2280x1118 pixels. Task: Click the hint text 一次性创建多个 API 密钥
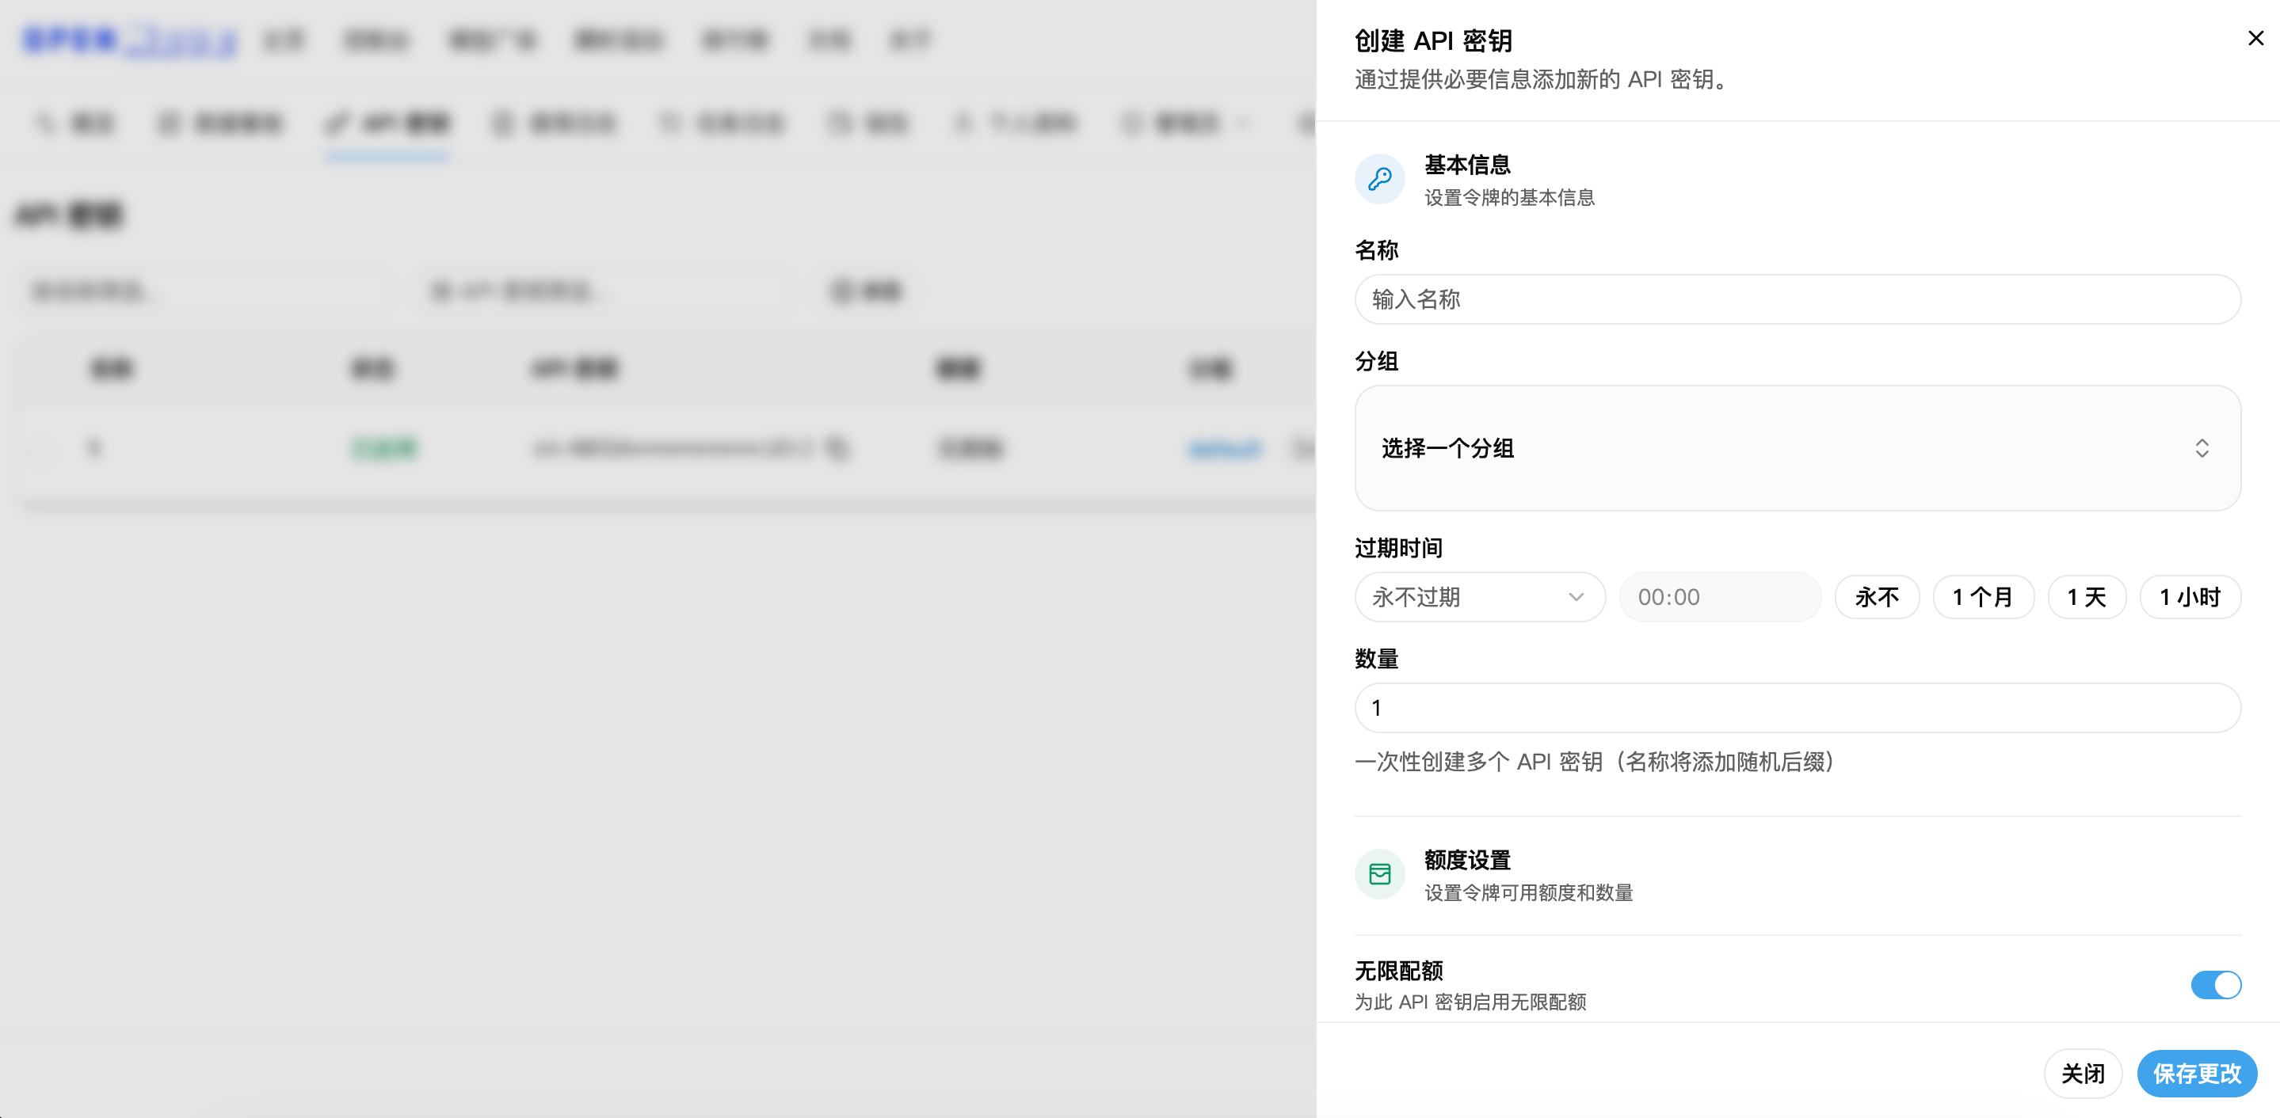pyautogui.click(x=1594, y=762)
